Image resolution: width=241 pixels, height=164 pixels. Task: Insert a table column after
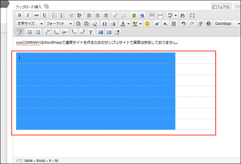[x=82, y=32]
